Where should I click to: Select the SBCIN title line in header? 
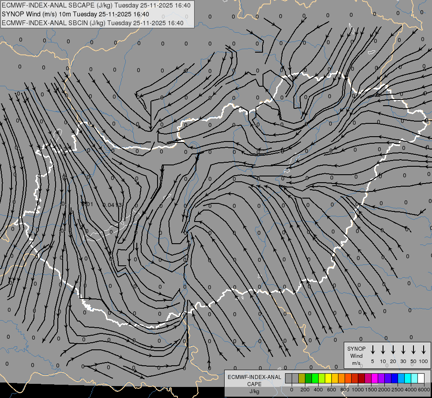[93, 23]
